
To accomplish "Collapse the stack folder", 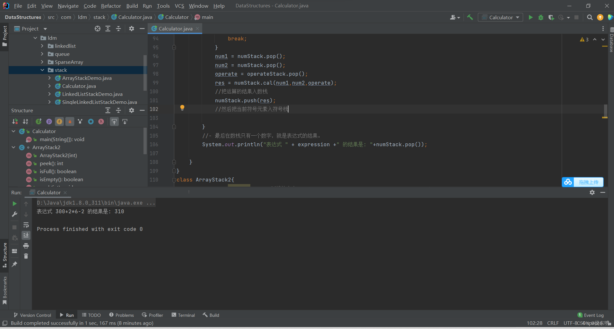I will [x=42, y=70].
